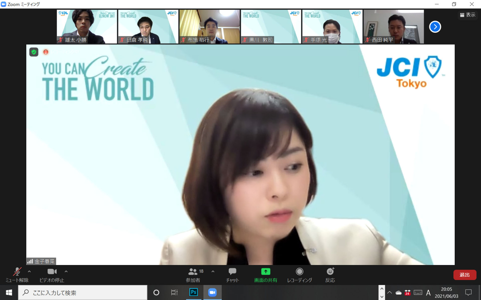Click the green share screen icon
The width and height of the screenshot is (481, 300).
tap(266, 272)
